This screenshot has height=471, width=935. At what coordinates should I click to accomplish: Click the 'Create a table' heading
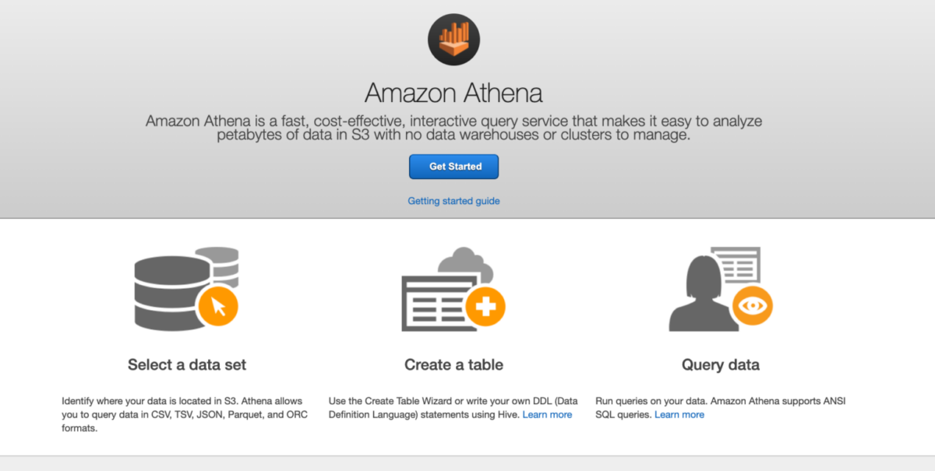click(453, 364)
